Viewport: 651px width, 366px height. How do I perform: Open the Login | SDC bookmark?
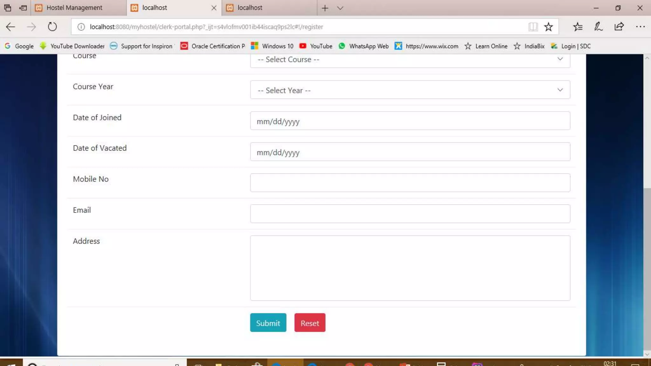pyautogui.click(x=571, y=46)
